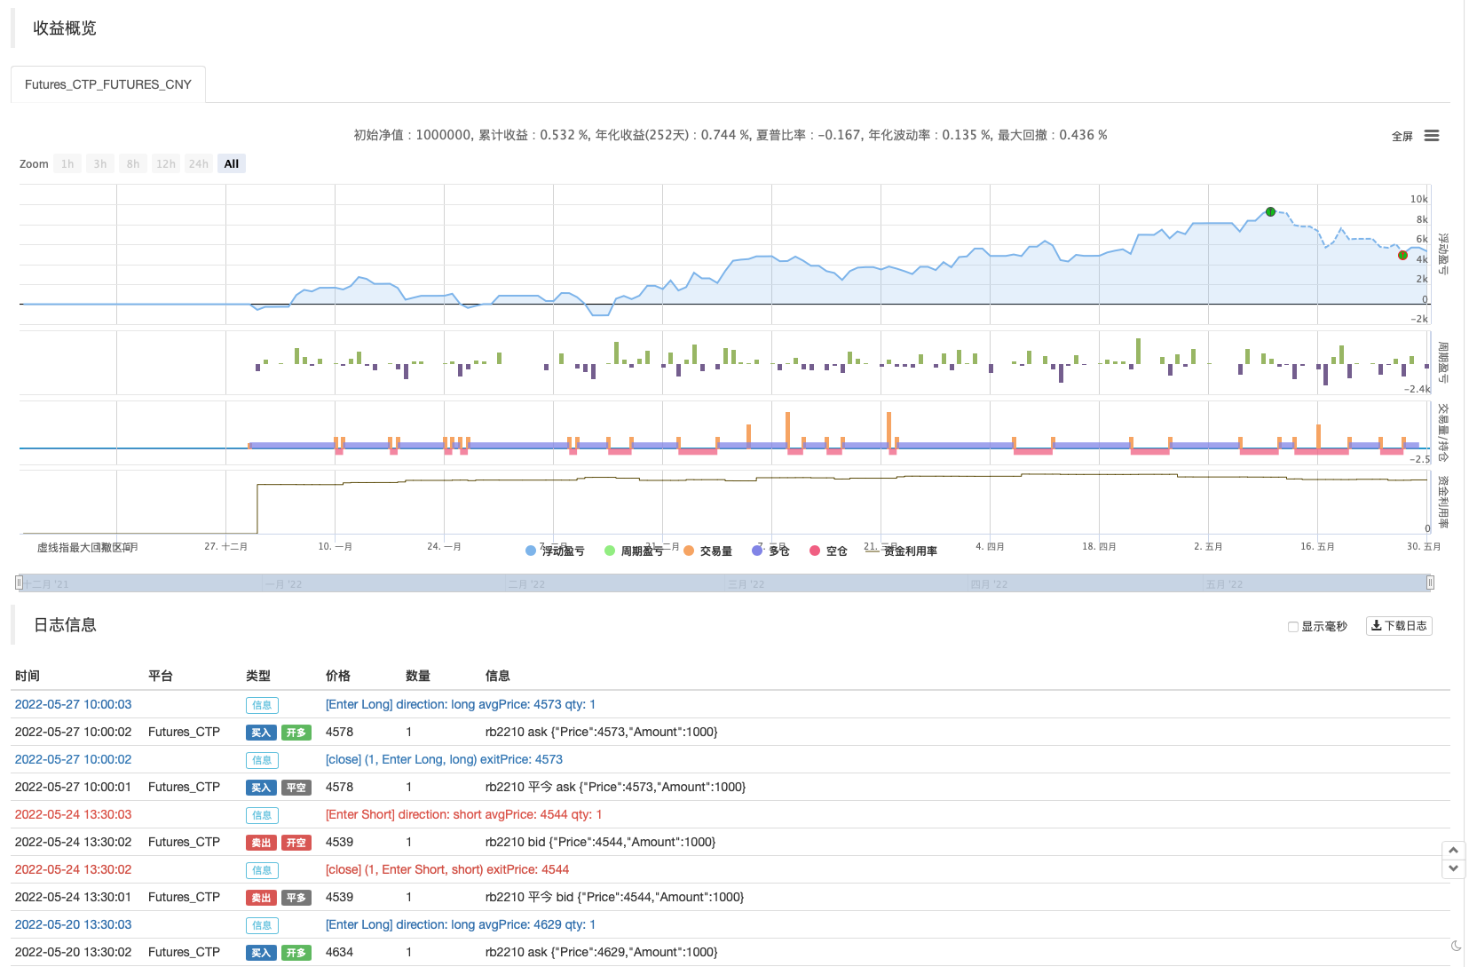Set chart zoom range to All
Image resolution: width=1469 pixels, height=967 pixels.
[232, 164]
